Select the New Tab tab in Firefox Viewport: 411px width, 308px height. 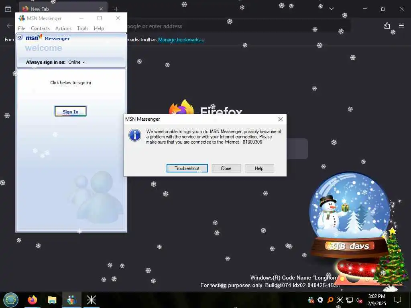pos(63,9)
